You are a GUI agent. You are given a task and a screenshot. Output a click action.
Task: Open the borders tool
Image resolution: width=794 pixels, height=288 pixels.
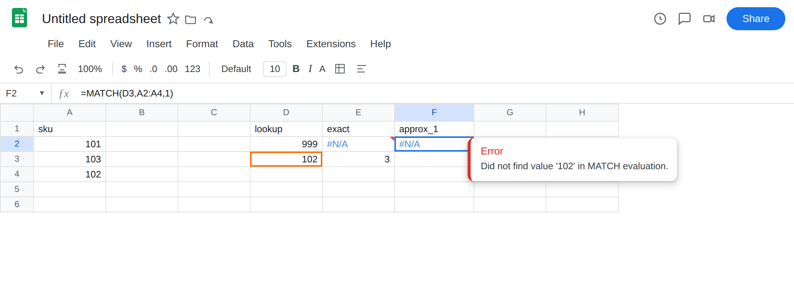[x=340, y=69]
